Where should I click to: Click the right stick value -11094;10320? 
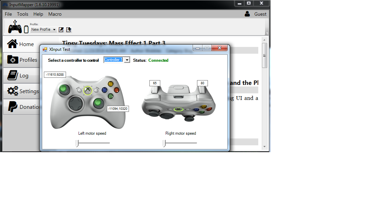[118, 109]
